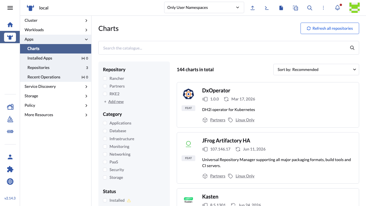366x206 pixels.
Task: Check the Security category filter
Action: pos(105,170)
